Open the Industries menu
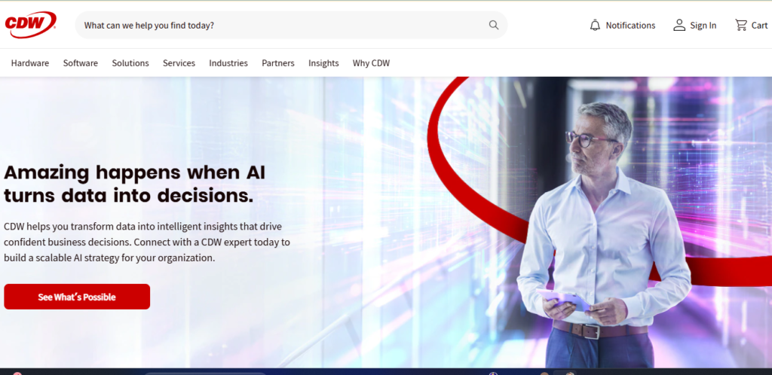Image resolution: width=772 pixels, height=375 pixels. [228, 63]
